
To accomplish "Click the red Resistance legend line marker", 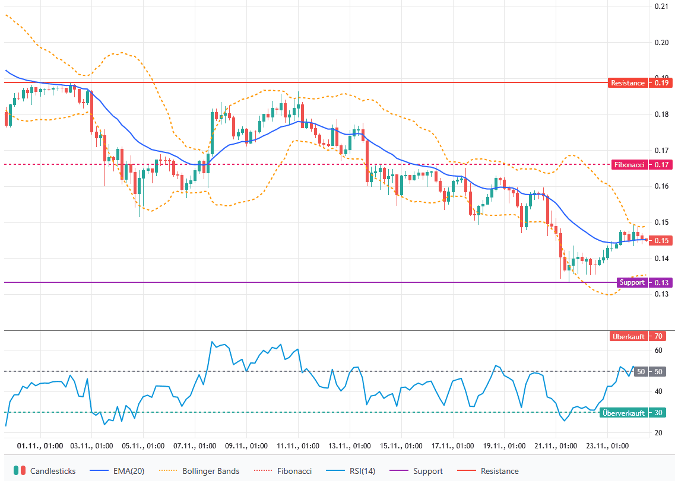I will point(466,471).
